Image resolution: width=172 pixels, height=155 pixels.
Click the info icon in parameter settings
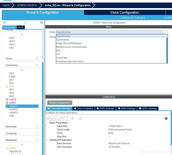tap(166, 119)
